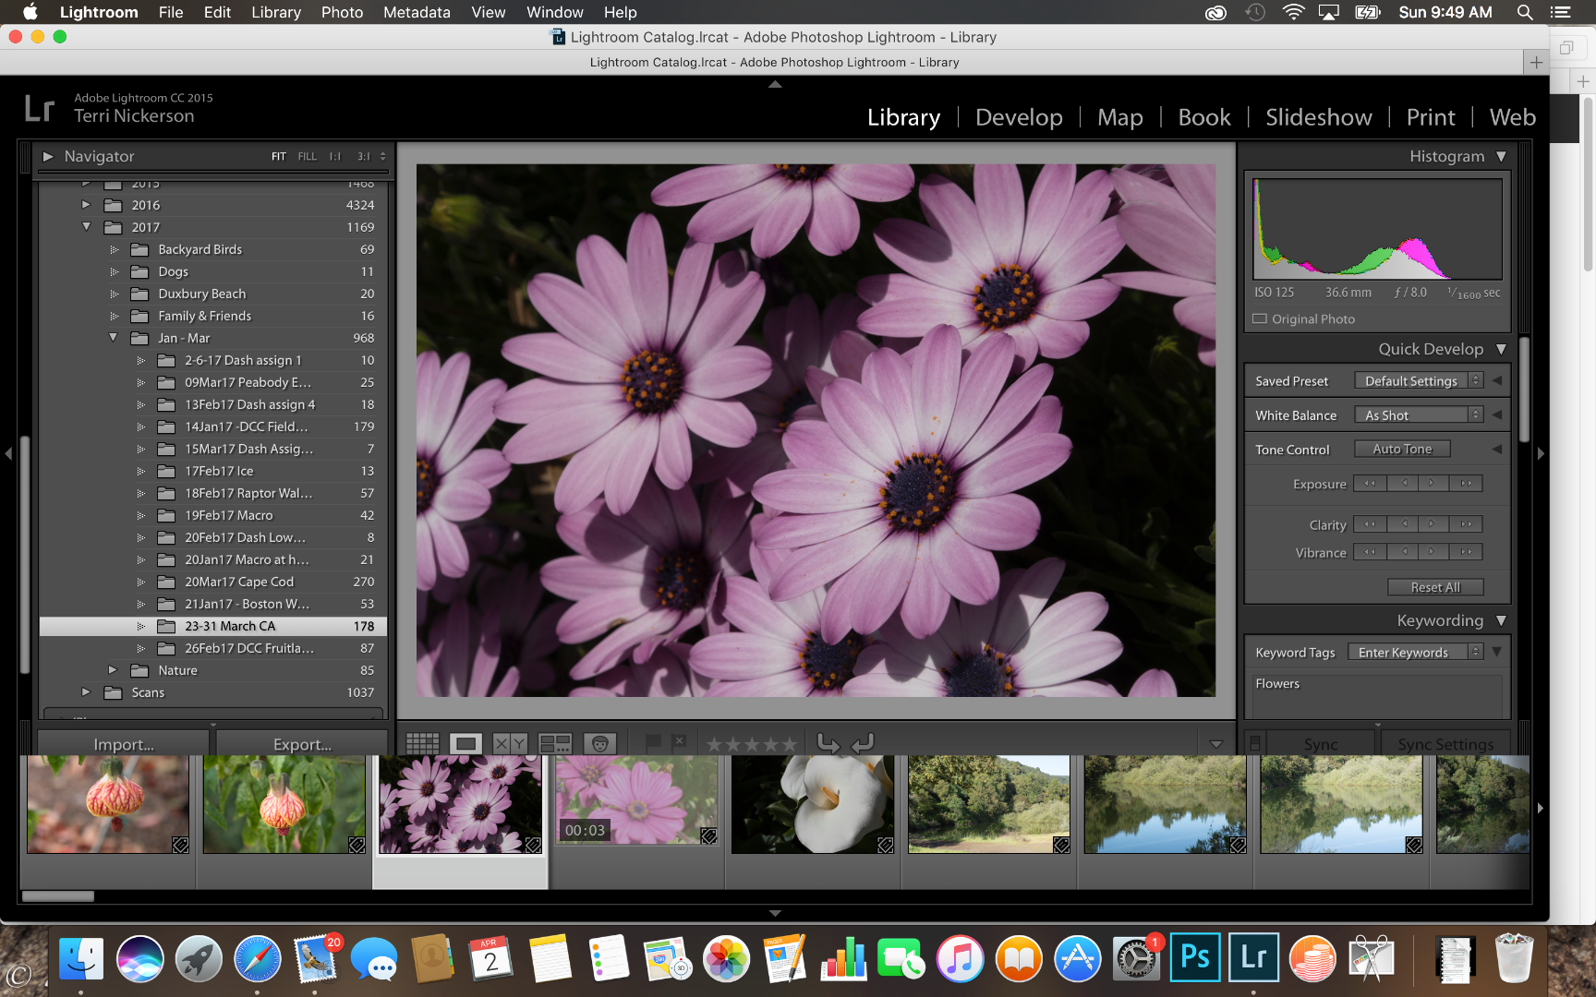This screenshot has width=1596, height=997.
Task: Switch to the Develop module
Action: [1019, 117]
